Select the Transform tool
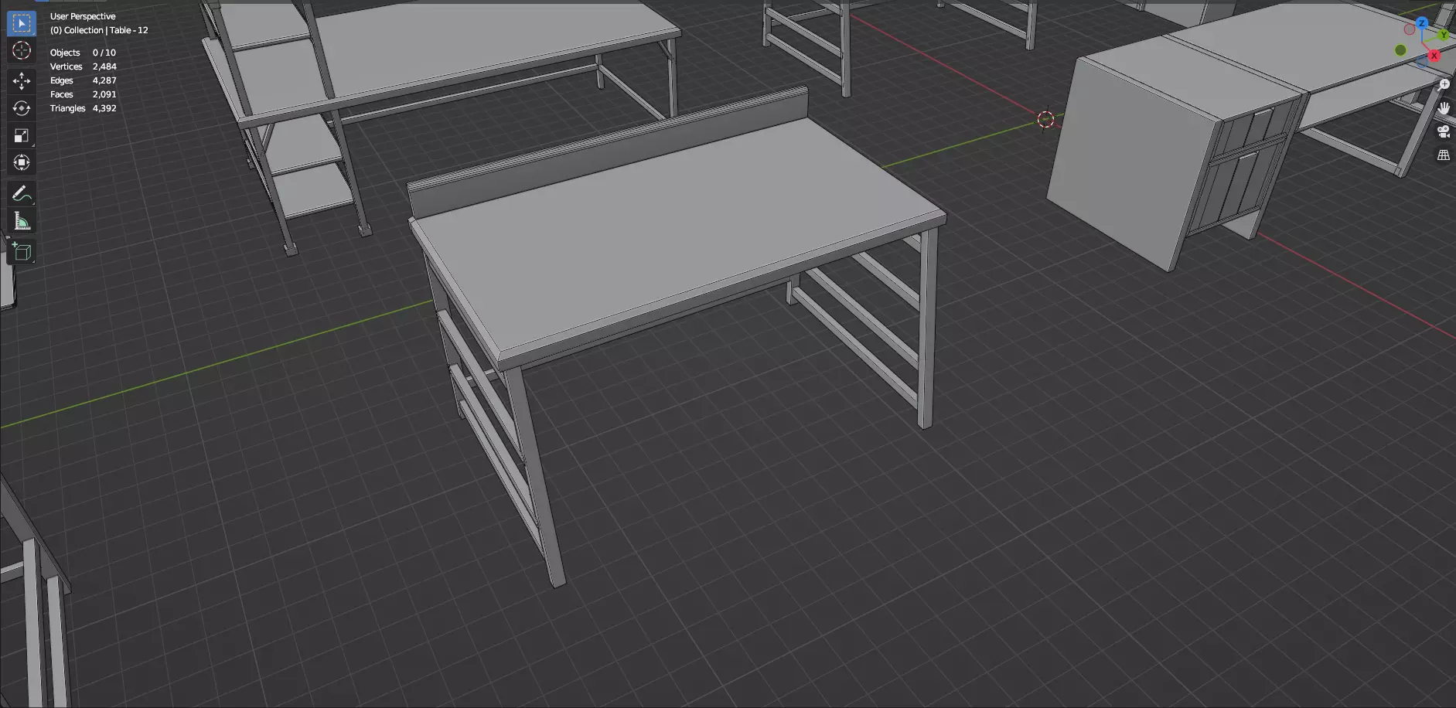The width and height of the screenshot is (1456, 708). [22, 162]
